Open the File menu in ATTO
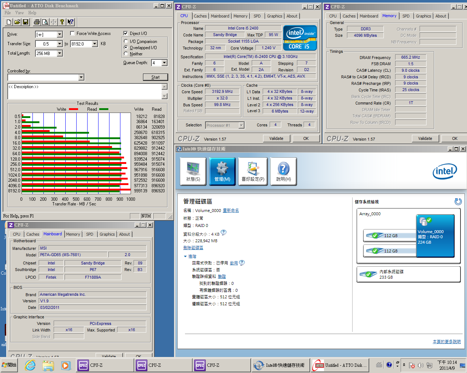Image resolution: width=467 pixels, height=373 pixels. (8, 13)
